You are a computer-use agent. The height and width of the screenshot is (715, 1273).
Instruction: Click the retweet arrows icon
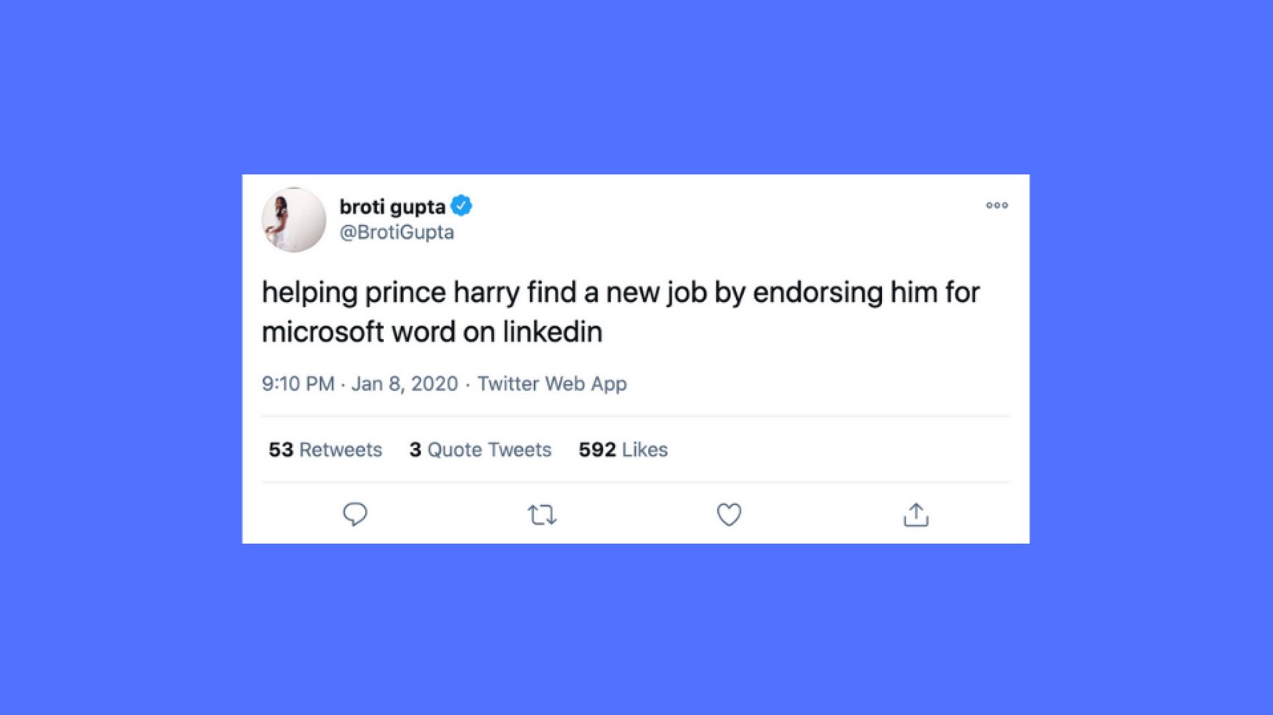coord(542,515)
